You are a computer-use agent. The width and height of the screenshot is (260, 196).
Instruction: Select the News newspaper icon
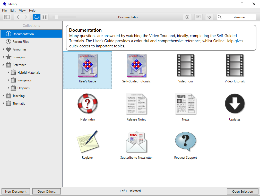(x=186, y=104)
